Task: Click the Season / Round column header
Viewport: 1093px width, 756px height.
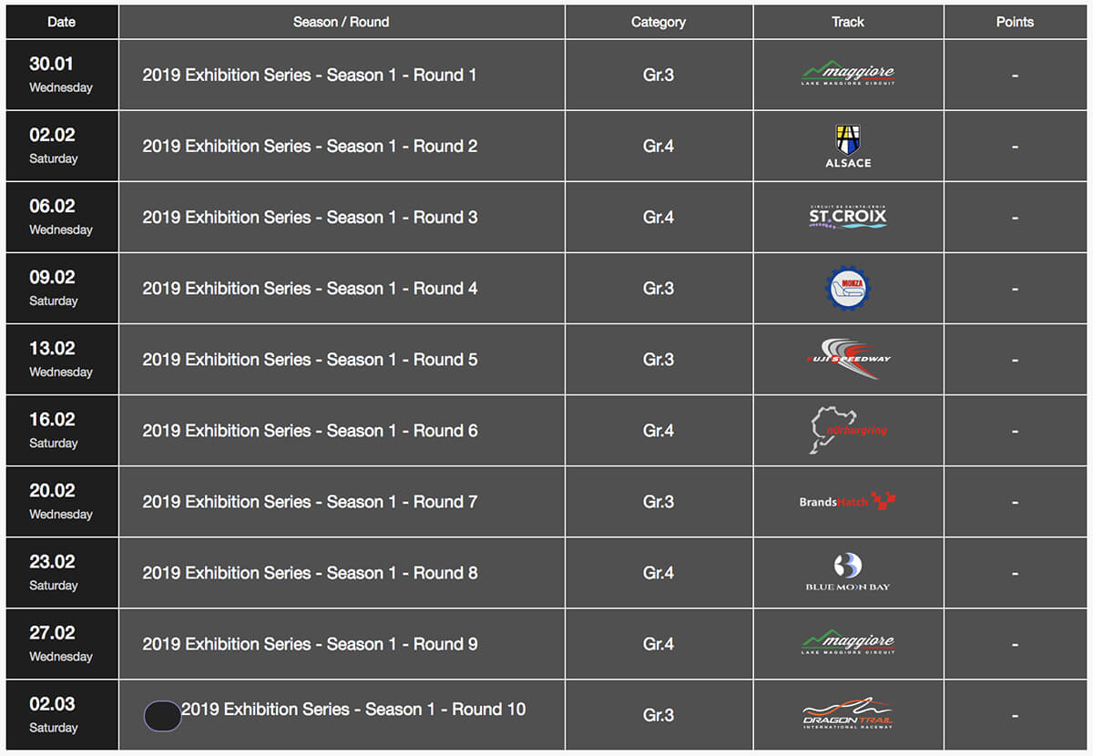Action: pos(342,22)
